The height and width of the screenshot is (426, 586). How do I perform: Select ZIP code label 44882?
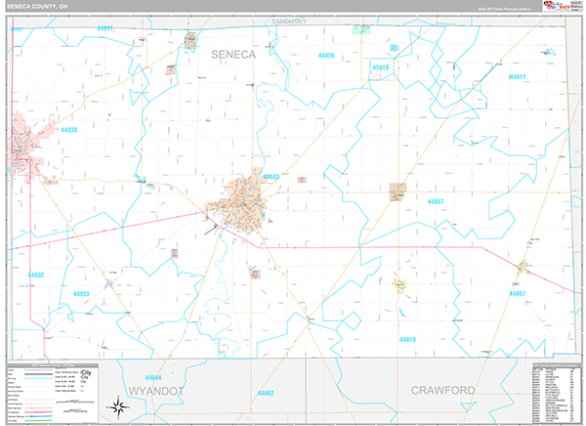(x=266, y=393)
